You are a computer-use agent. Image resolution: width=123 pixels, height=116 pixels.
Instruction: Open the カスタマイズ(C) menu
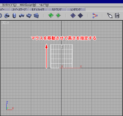pos(9,5)
